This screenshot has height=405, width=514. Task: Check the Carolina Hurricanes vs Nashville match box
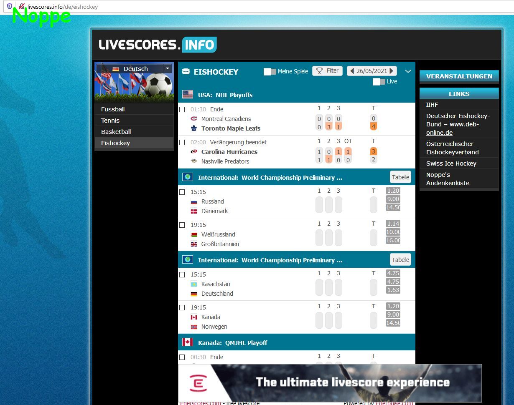tap(182, 142)
